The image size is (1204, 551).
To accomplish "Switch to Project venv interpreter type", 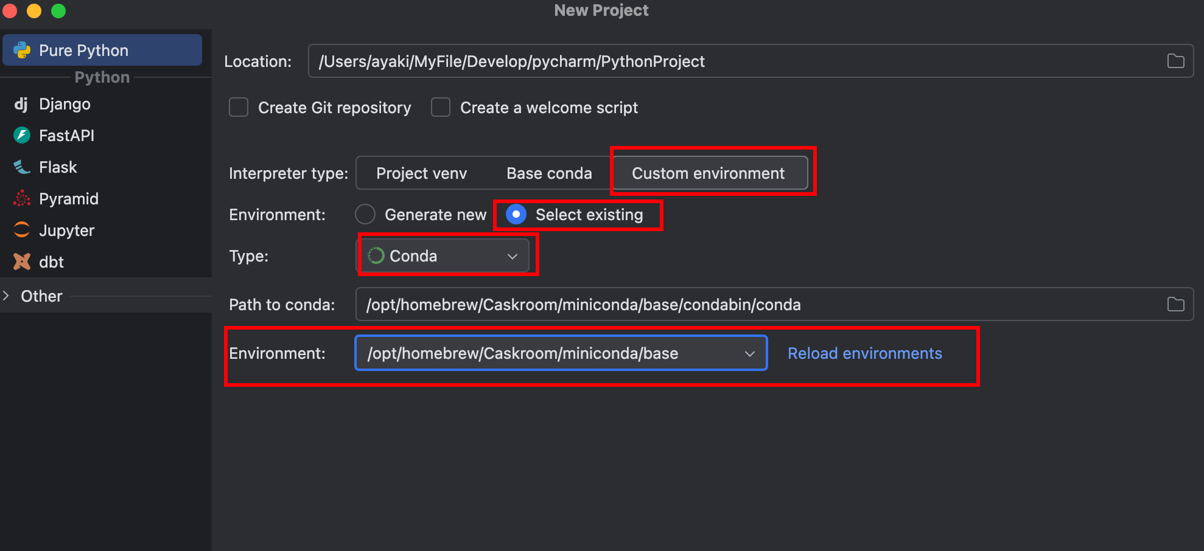I will (421, 173).
